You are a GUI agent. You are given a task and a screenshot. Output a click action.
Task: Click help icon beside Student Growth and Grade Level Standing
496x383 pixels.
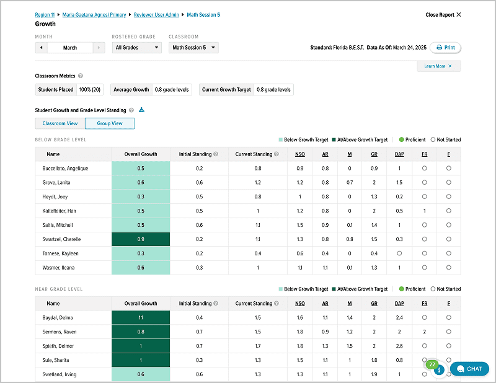point(131,110)
